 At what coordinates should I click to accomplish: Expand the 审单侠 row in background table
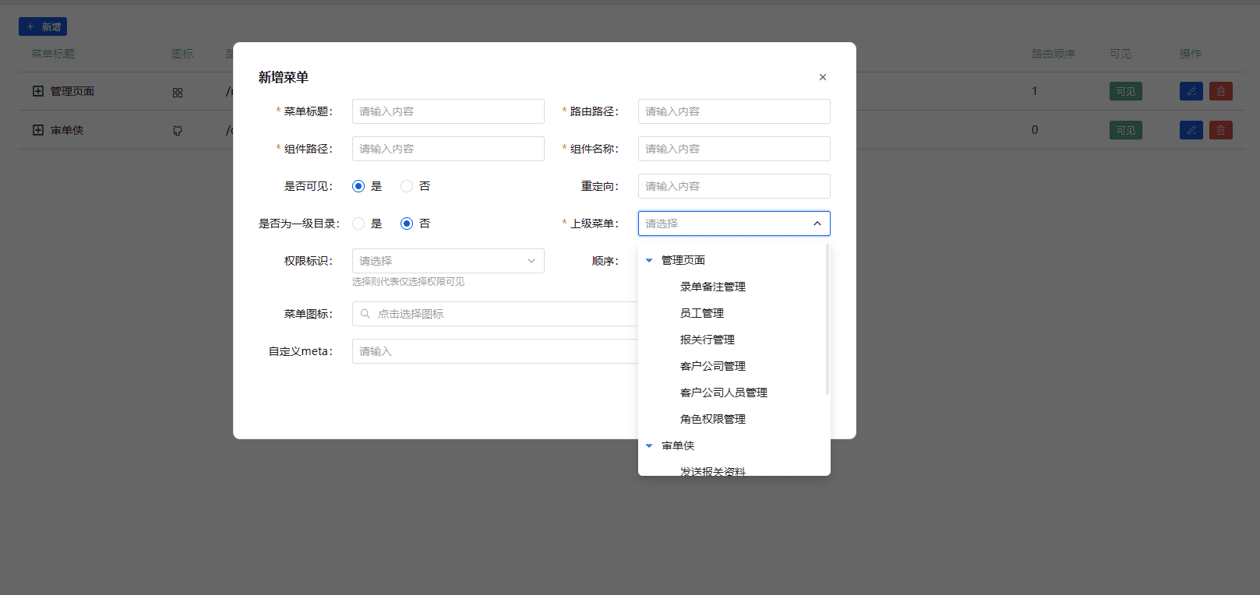37,130
